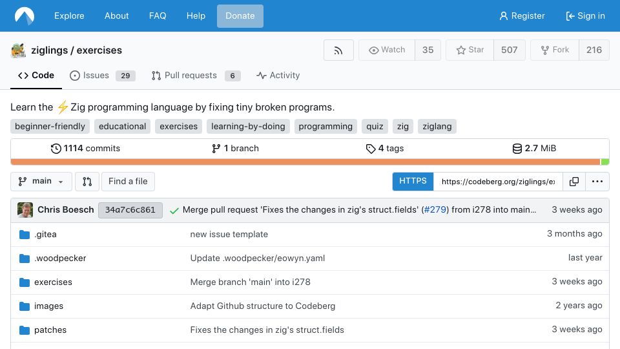Click the orange language statistics bar
This screenshot has height=349, width=620.
305,162
